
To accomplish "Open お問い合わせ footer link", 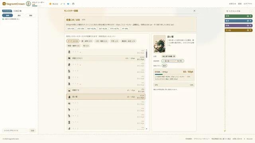I will click(237, 139).
